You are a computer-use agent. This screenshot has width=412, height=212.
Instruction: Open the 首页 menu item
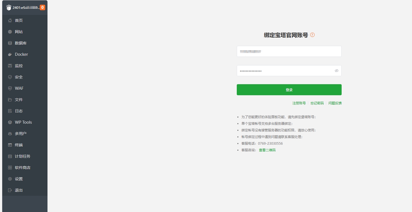click(25, 20)
